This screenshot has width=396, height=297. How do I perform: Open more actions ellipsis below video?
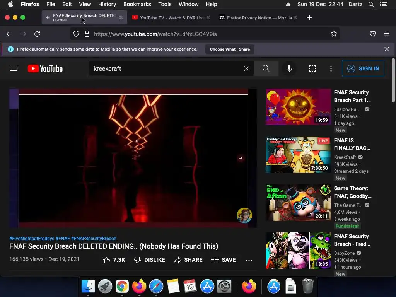click(249, 260)
